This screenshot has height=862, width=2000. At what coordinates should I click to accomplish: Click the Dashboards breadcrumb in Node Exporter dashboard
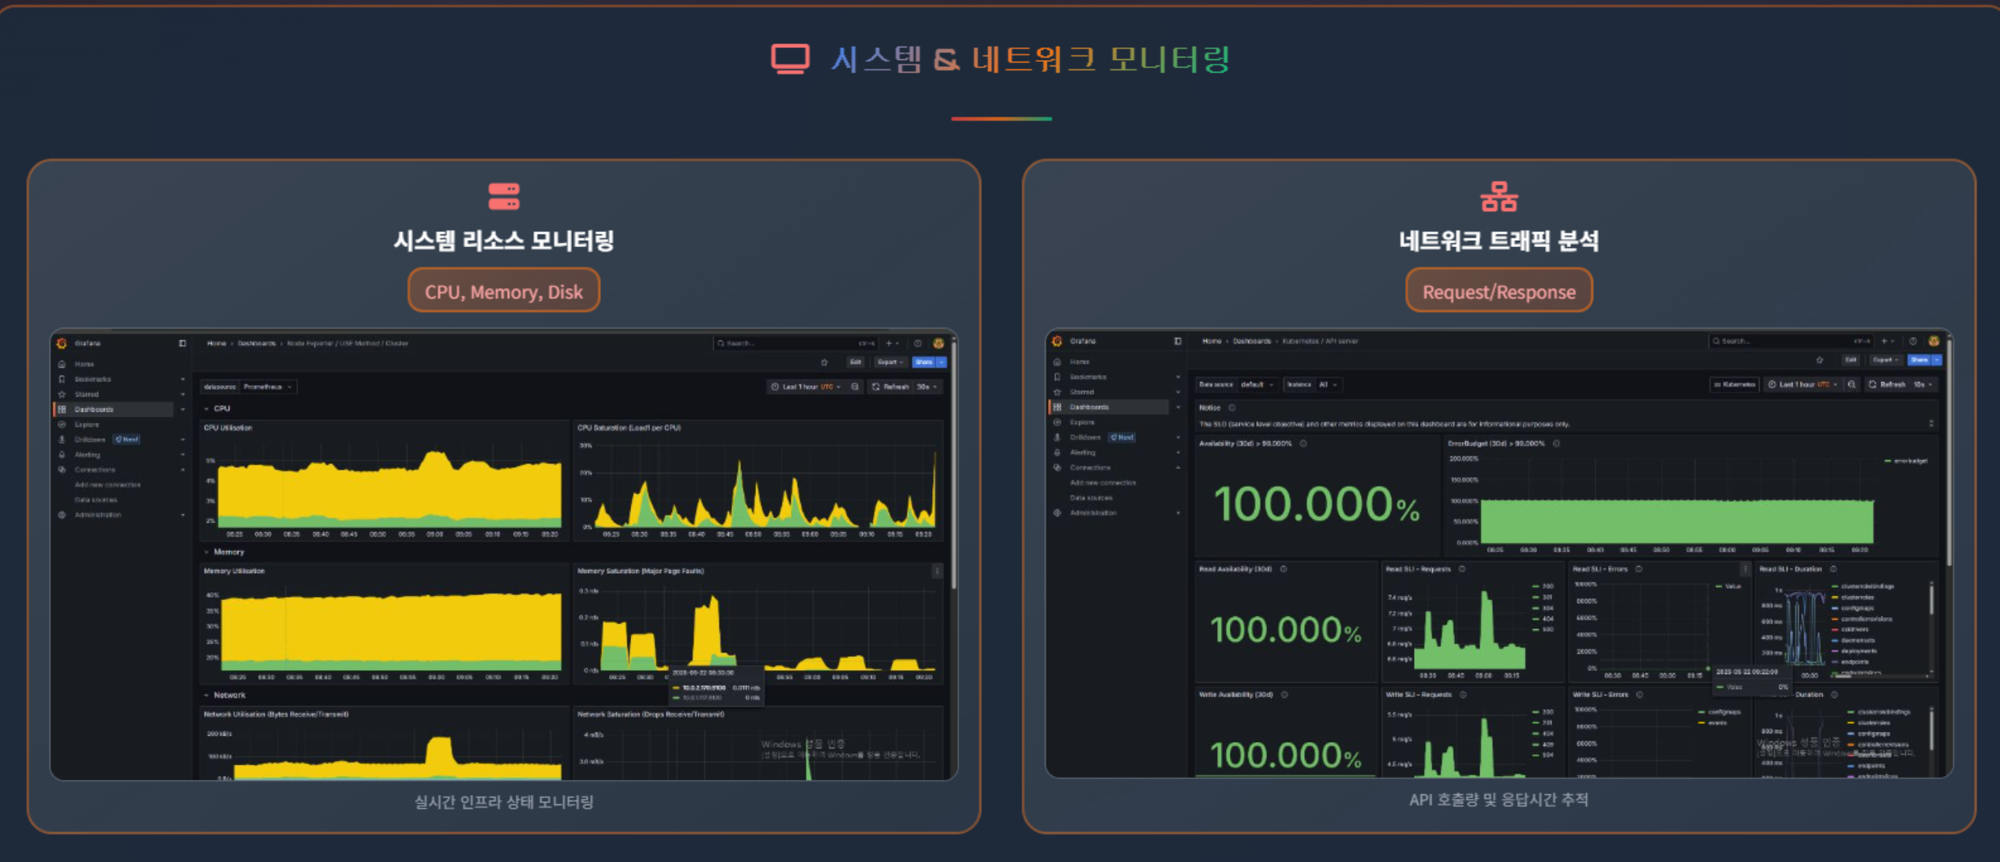pos(257,343)
